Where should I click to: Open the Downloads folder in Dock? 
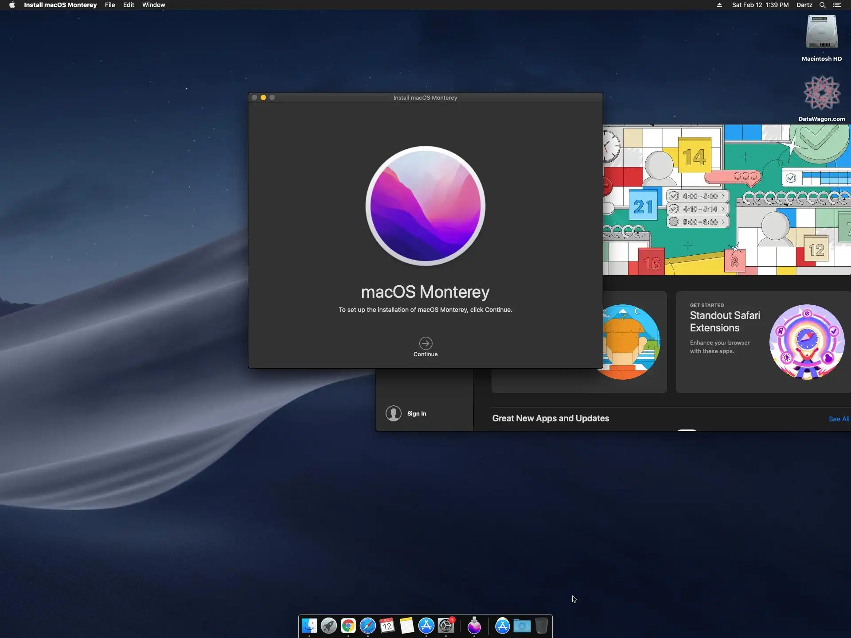(x=522, y=626)
